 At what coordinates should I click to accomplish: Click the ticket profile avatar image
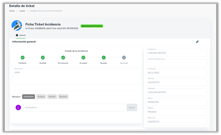tap(17, 25)
